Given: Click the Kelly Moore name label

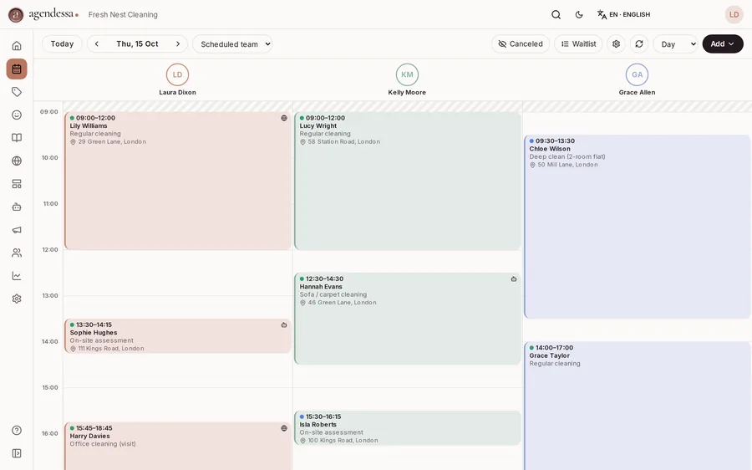Looking at the screenshot, I should point(407,92).
